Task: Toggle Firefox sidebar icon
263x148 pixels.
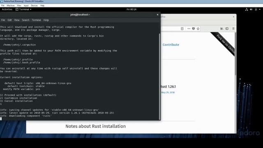Action: [x=227, y=28]
